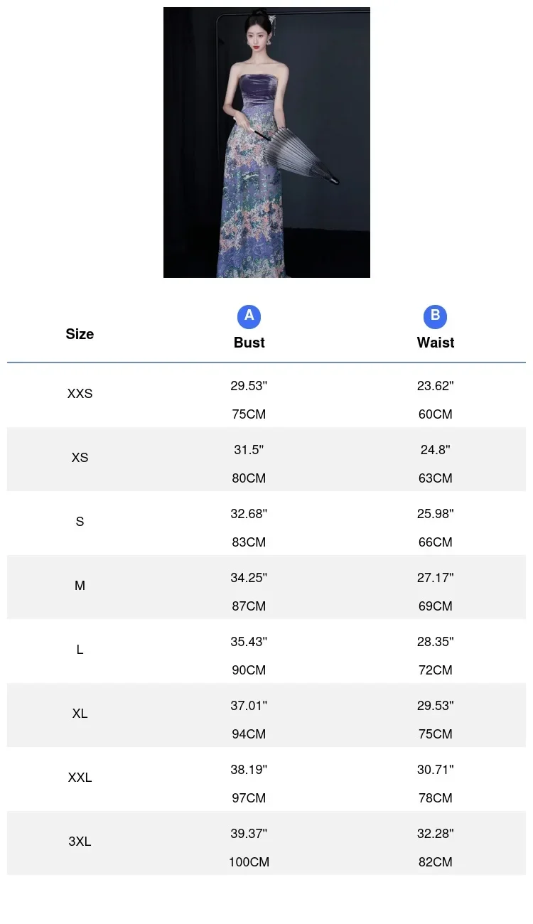
Task: Select the 3XL size row label
Action: pos(80,842)
